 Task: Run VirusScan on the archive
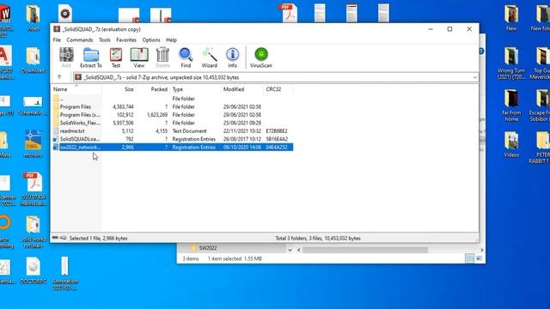point(261,58)
